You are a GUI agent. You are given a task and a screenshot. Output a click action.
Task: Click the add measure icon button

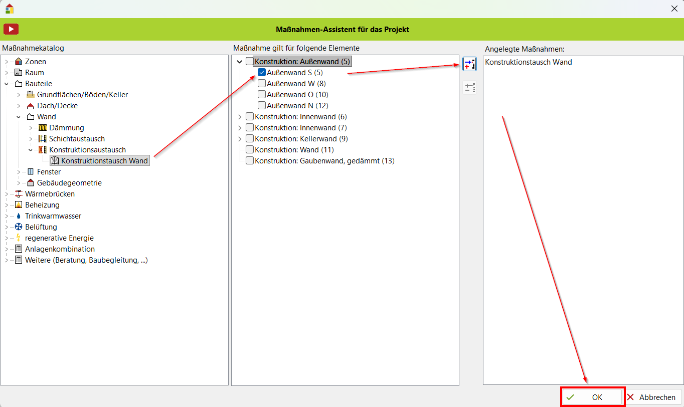click(x=469, y=64)
